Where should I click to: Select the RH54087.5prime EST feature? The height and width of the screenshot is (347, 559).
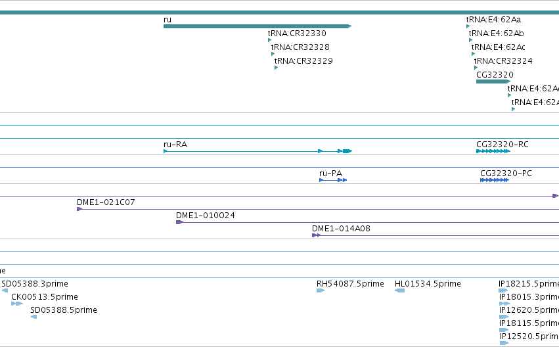tap(321, 290)
